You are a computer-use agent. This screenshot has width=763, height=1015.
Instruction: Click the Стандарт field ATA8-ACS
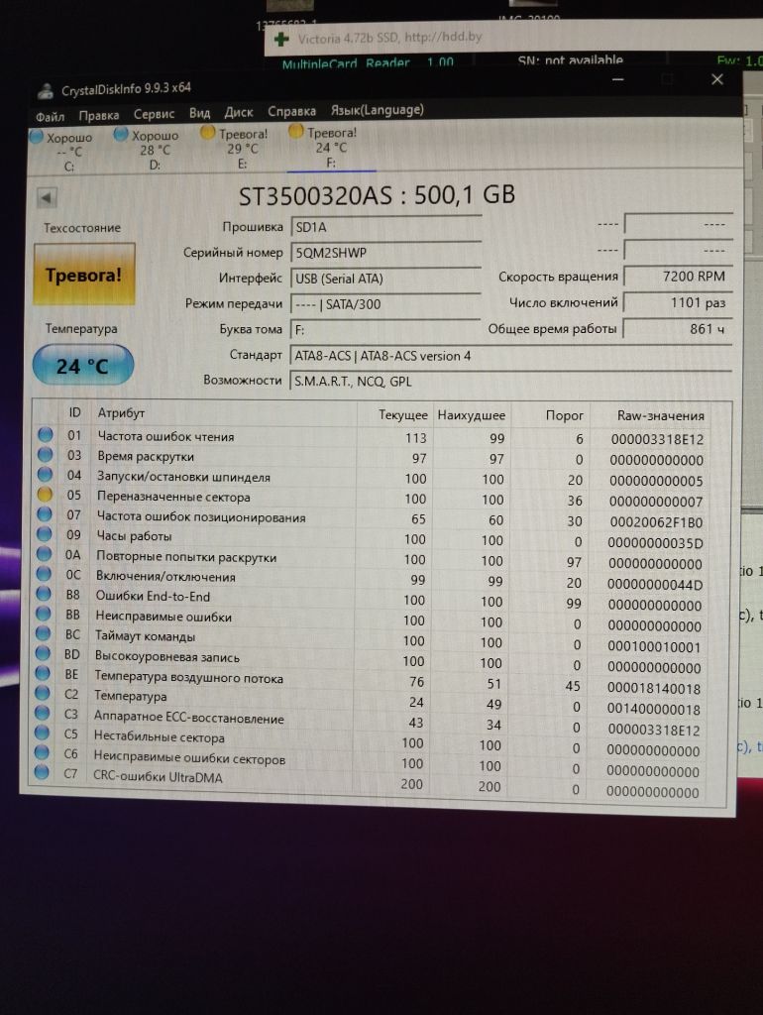coord(511,356)
